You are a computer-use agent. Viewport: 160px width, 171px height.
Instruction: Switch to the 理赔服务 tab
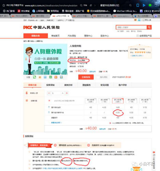(86, 85)
